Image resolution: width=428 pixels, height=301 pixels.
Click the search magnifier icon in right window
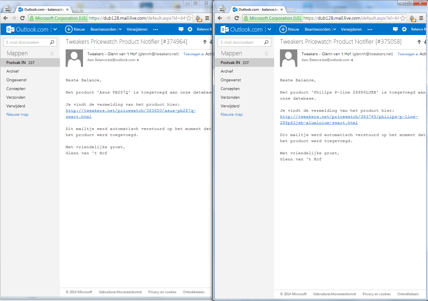[266, 42]
